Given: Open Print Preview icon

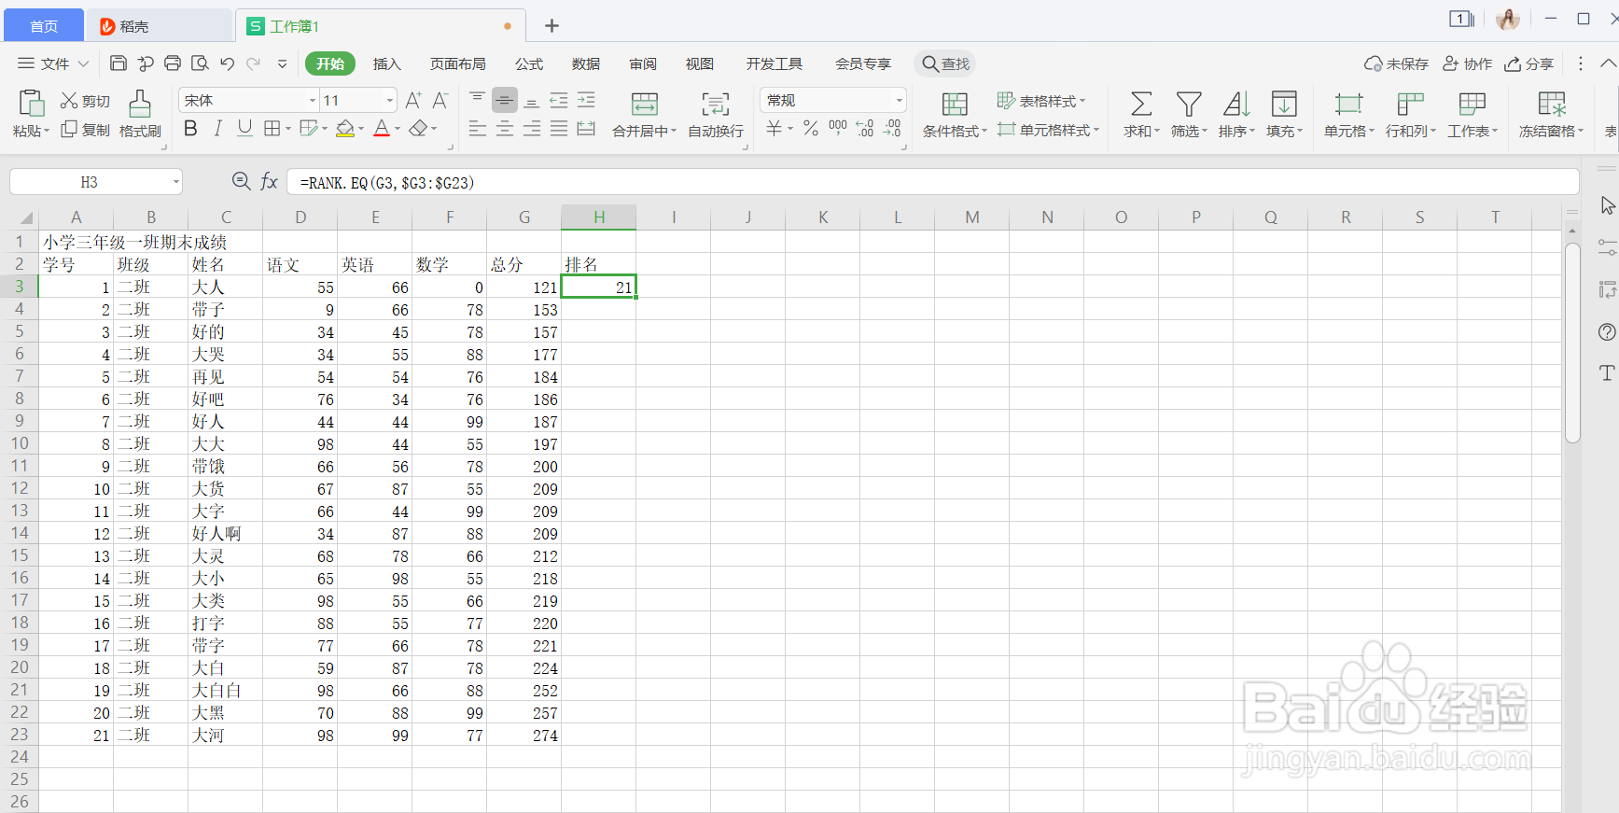Looking at the screenshot, I should pos(200,63).
